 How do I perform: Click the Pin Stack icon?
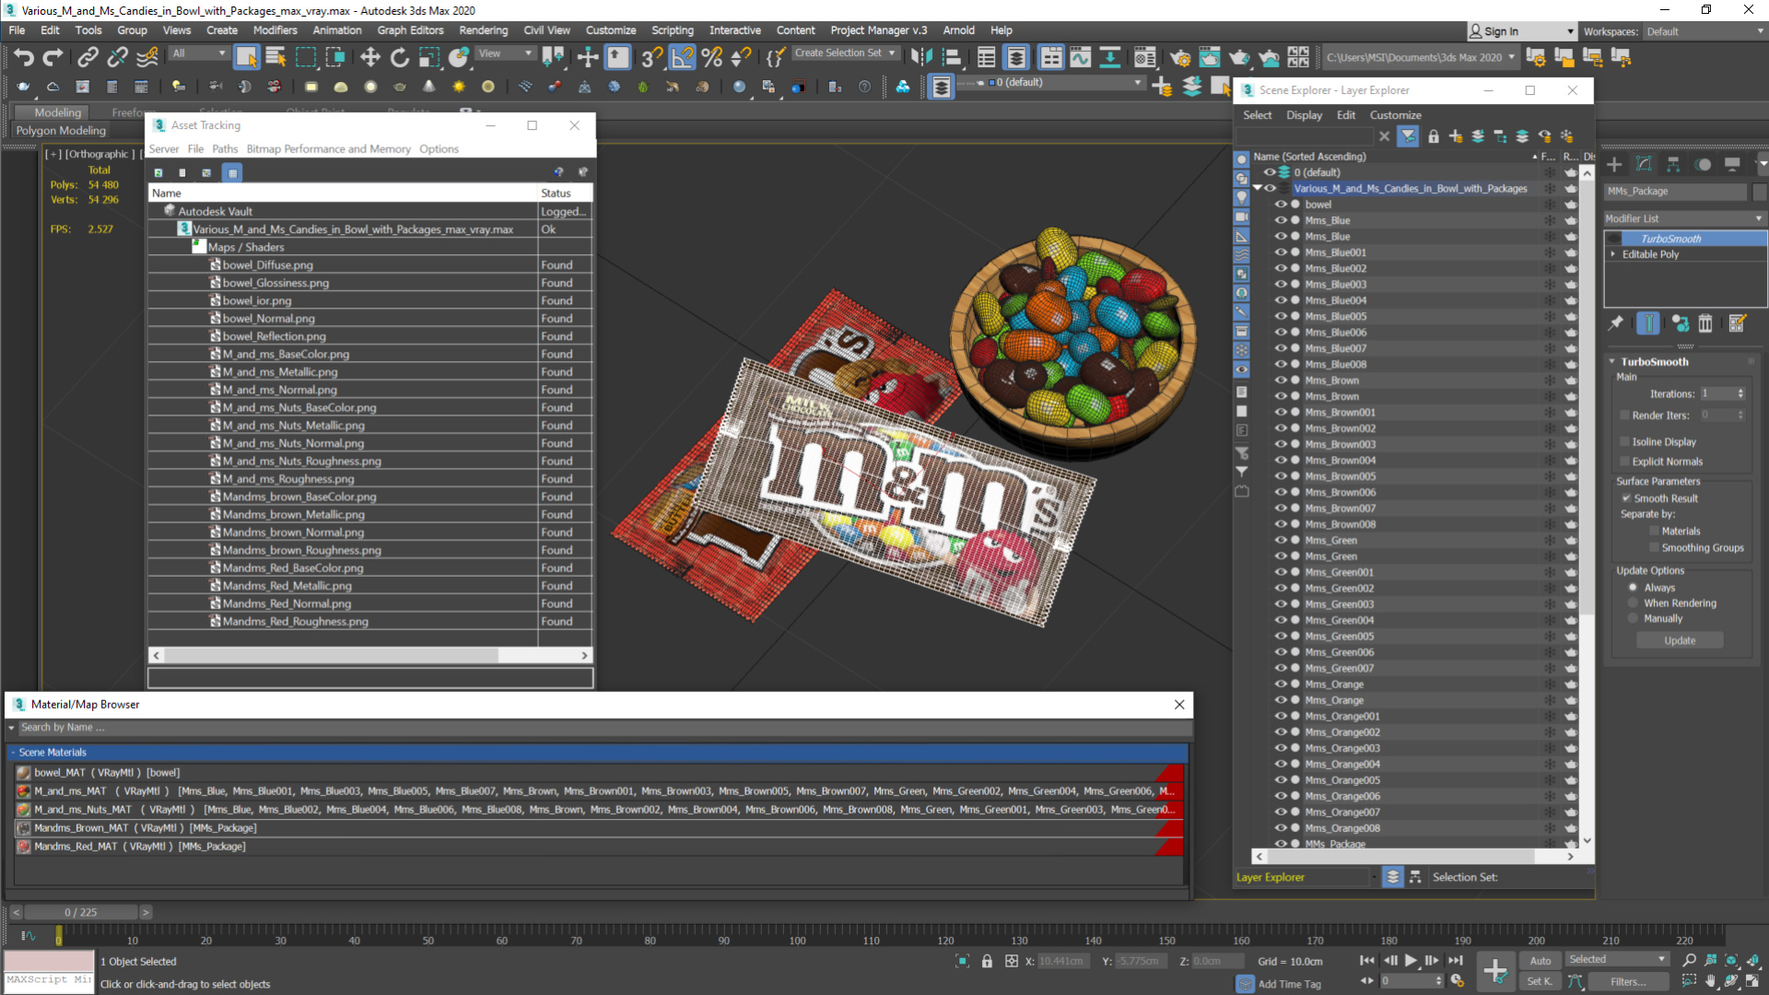(x=1616, y=323)
